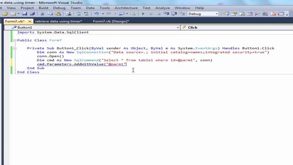The height and width of the screenshot is (165, 293).
Task: Click the Redo arrow icon
Action: [x=109, y=14]
